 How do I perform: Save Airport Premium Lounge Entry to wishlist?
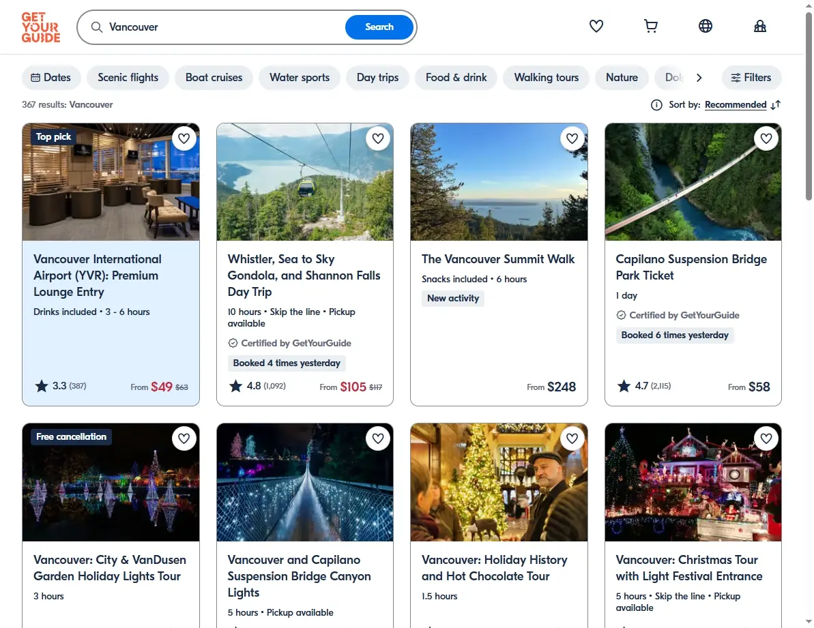(x=184, y=138)
